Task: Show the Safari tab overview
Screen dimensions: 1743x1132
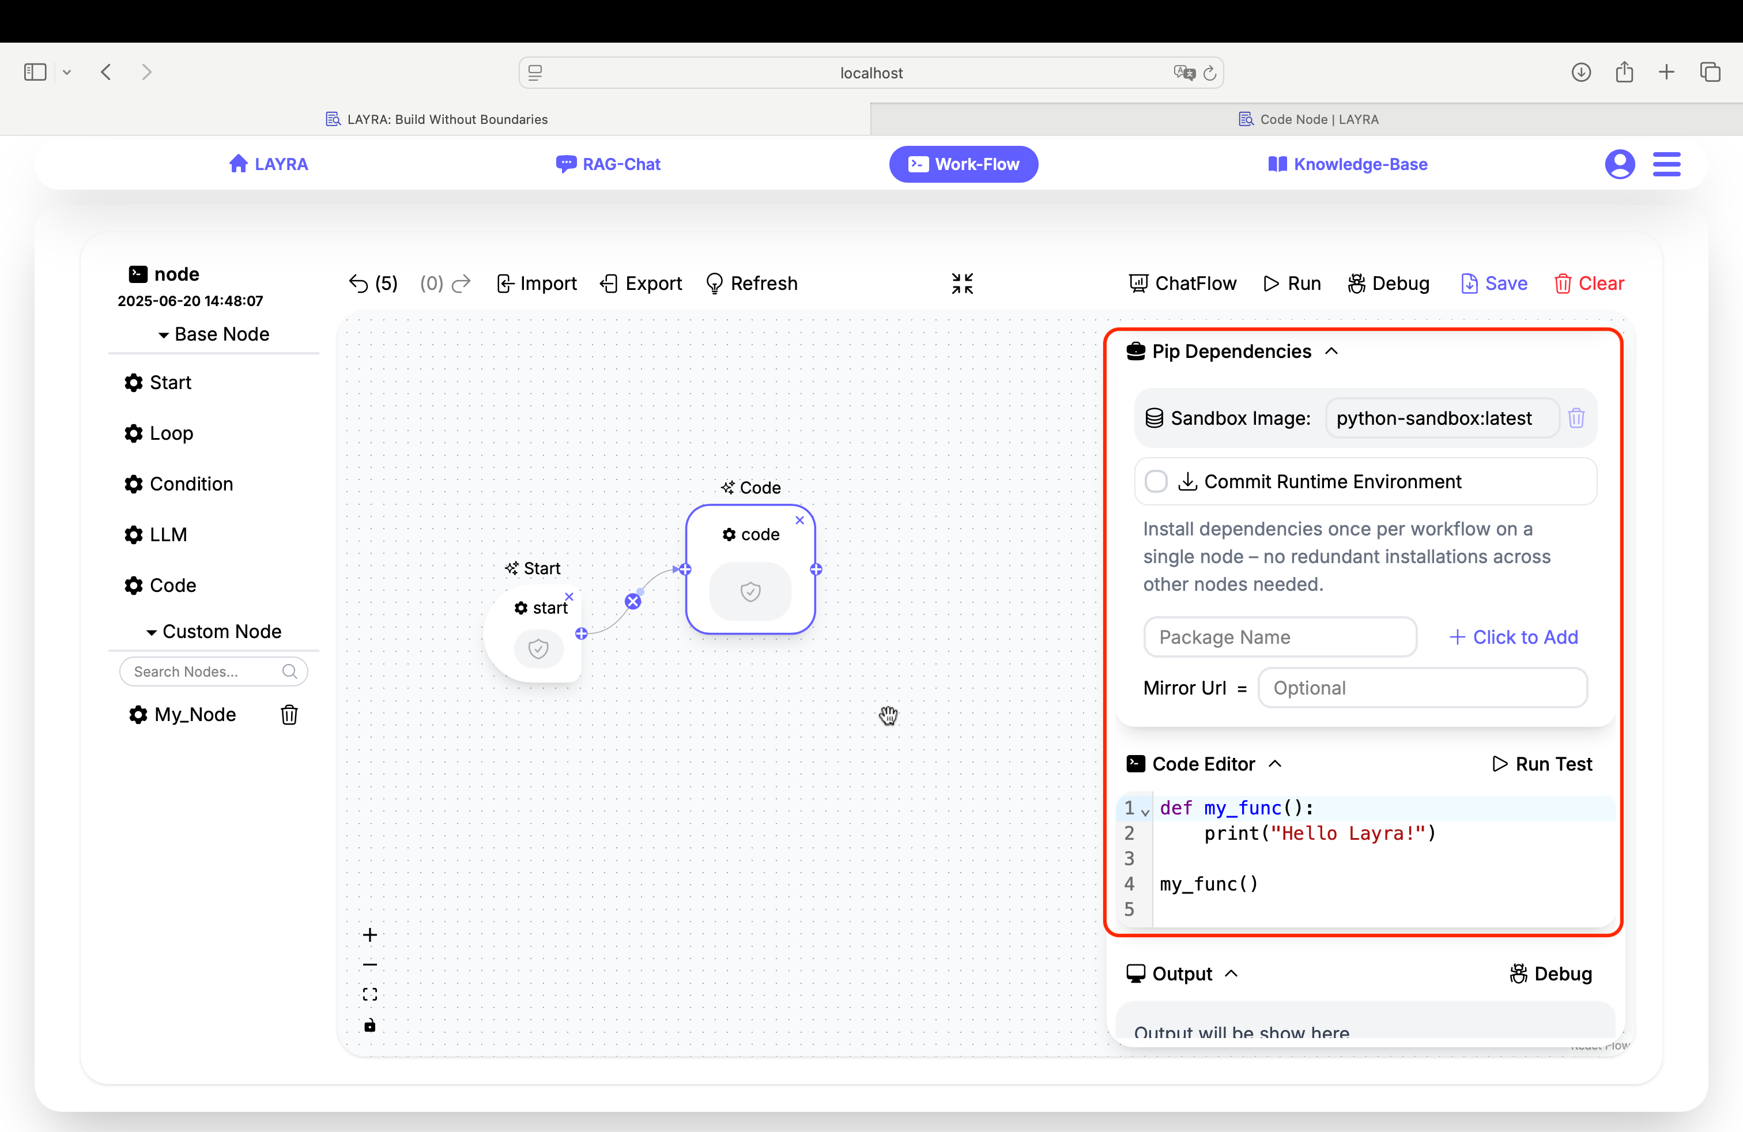Action: click(x=1710, y=71)
